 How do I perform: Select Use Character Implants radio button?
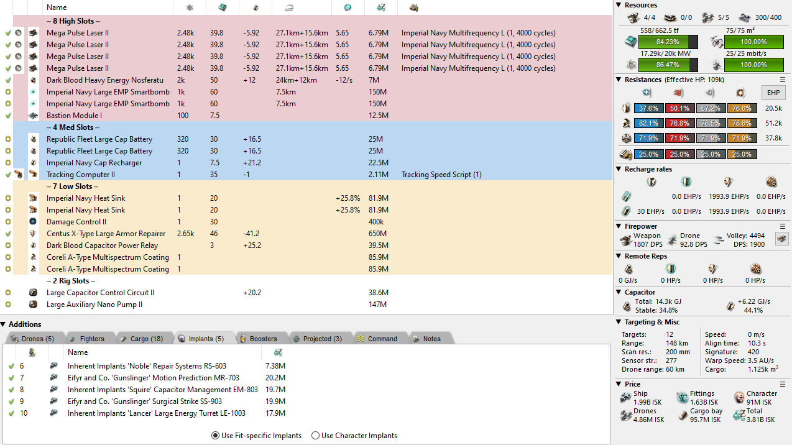coord(315,436)
